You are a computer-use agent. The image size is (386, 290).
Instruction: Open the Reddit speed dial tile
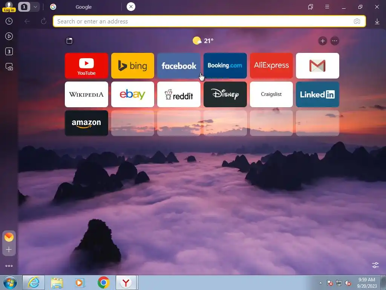pos(179,94)
